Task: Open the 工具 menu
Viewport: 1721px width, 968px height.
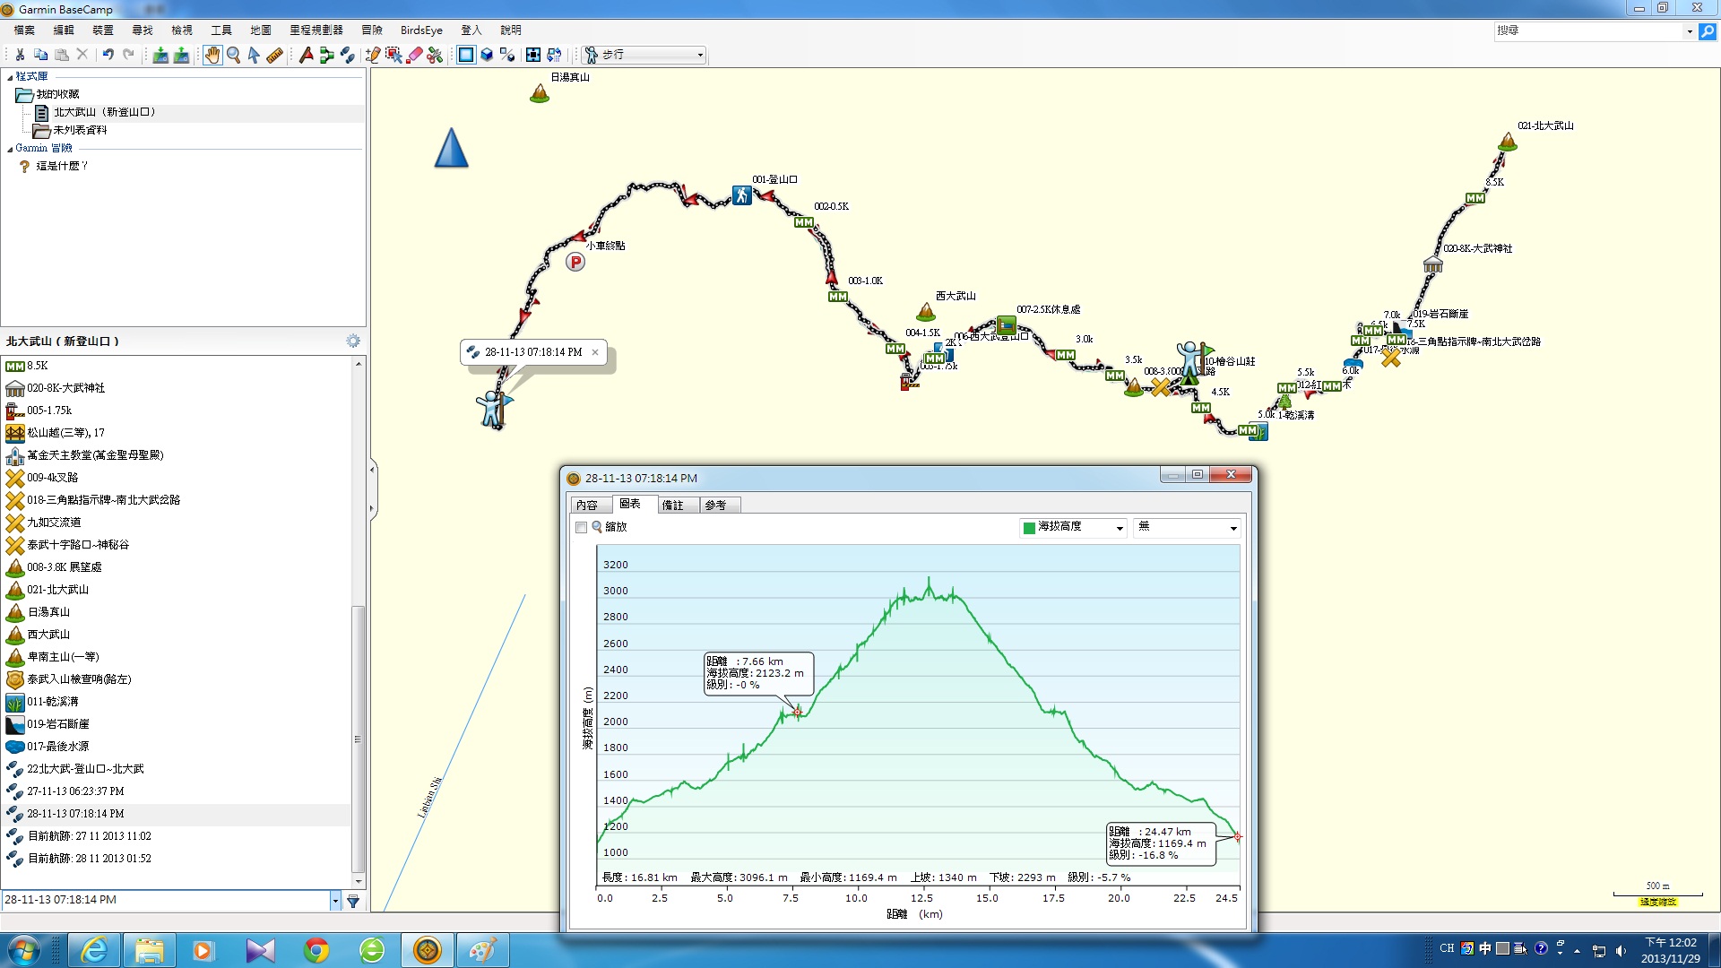Action: coord(221,30)
